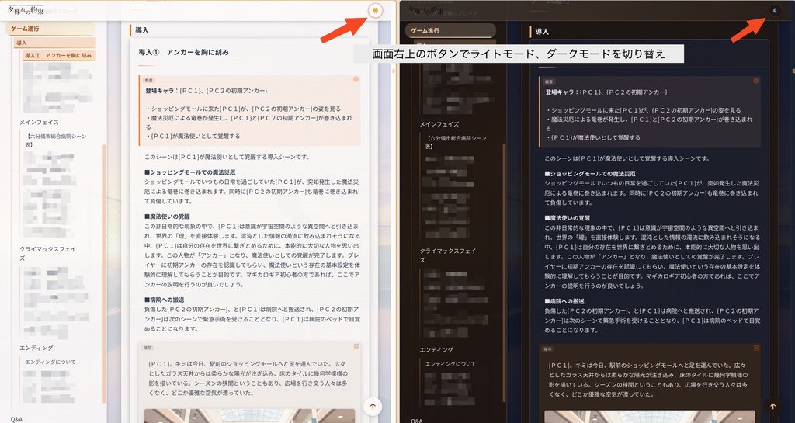The width and height of the screenshot is (795, 423).
Task: Click the 導入 section heading in light view
Action: coord(142,30)
